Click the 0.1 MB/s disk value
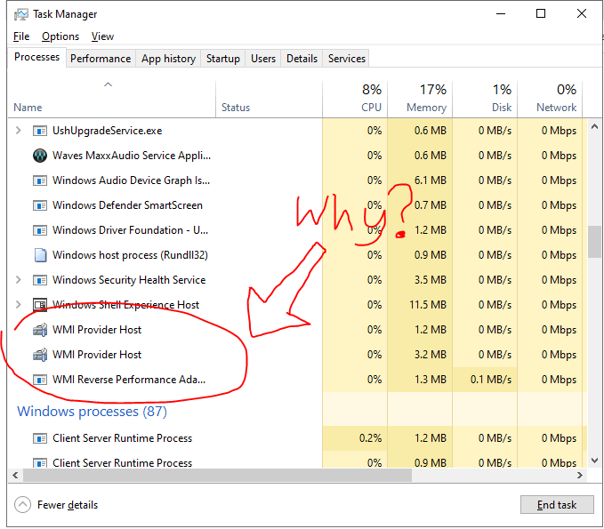Viewport: 604px width, 529px height. coord(491,380)
